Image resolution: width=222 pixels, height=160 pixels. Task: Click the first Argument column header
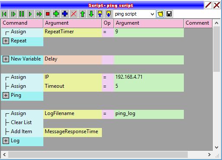point(72,23)
